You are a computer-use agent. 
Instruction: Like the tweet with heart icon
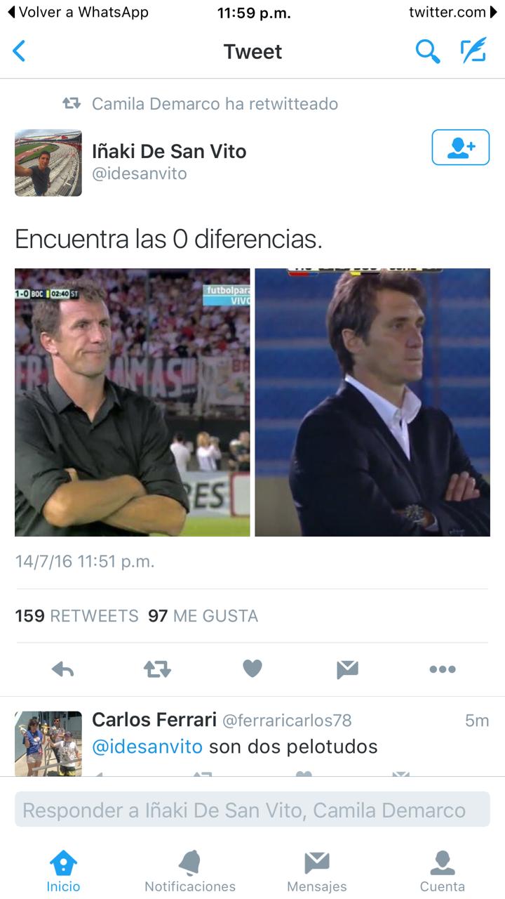252,669
